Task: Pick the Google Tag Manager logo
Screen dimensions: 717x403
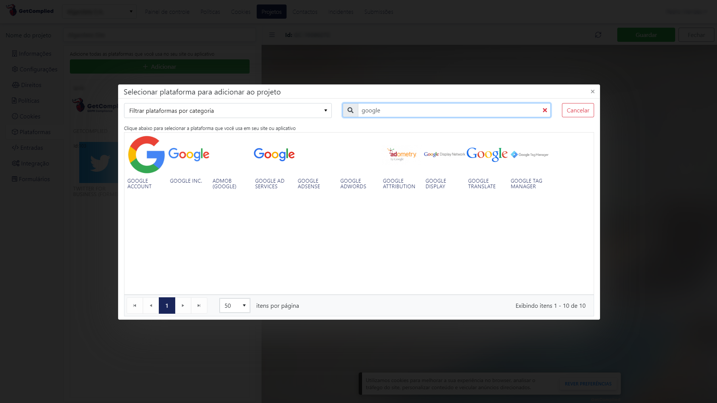Action: coord(529,155)
